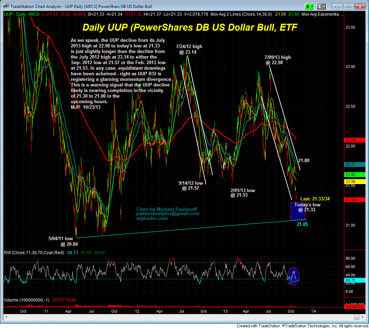Image resolution: width=369 pixels, height=328 pixels.
Task: Click the yellow 'Last: 21.33/34' label
Action: coord(315,199)
